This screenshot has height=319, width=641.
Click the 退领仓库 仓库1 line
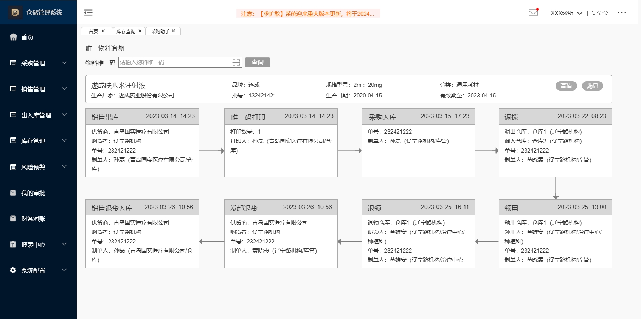click(406, 223)
